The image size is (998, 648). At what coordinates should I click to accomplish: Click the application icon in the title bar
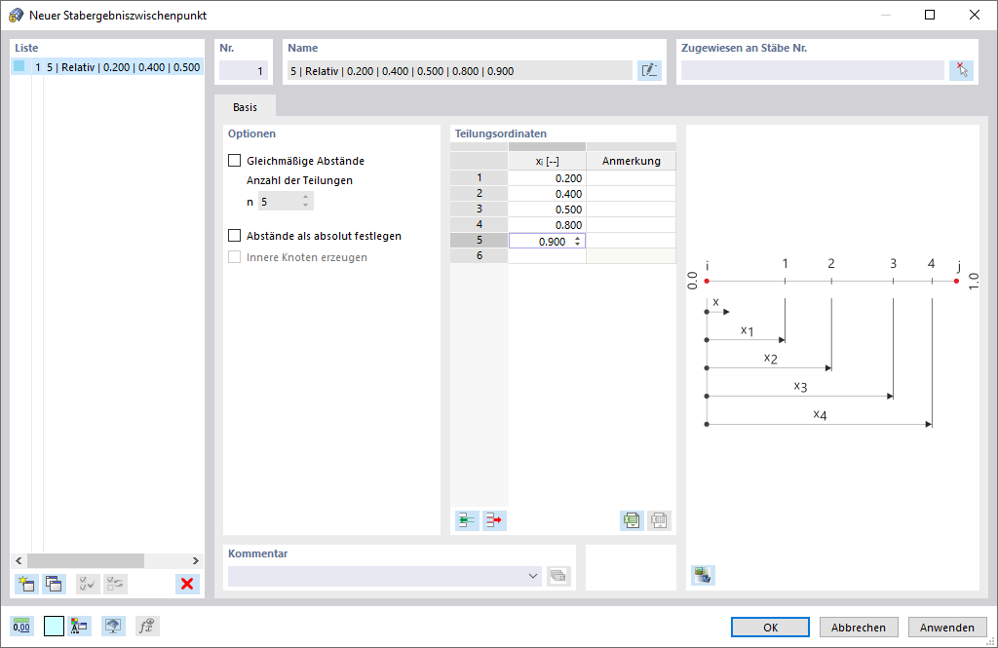pyautogui.click(x=16, y=16)
